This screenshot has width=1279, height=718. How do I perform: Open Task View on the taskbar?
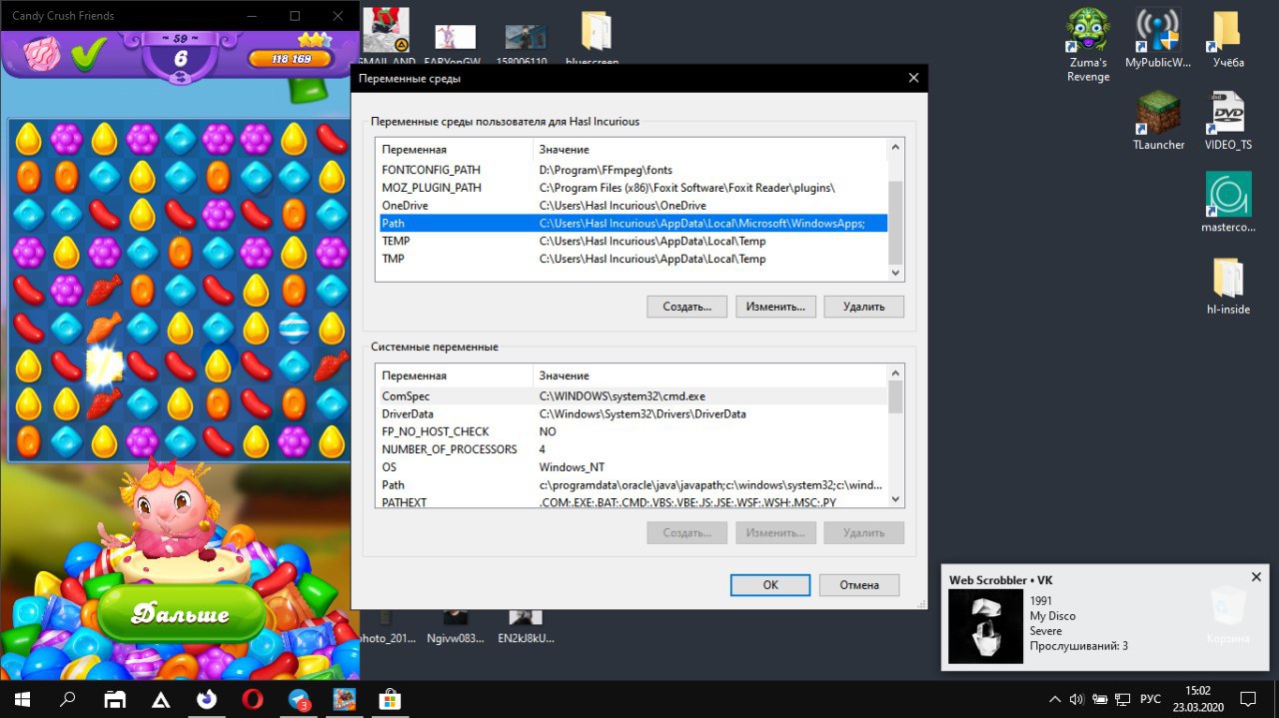[x=116, y=698]
